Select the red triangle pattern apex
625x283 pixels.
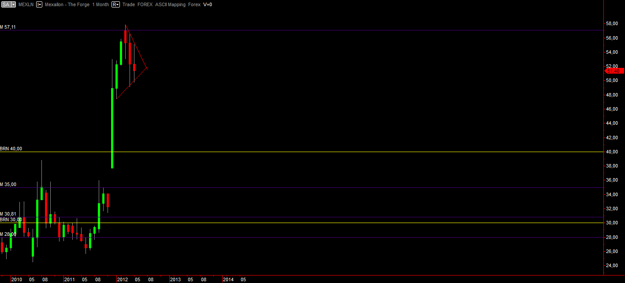pos(146,68)
